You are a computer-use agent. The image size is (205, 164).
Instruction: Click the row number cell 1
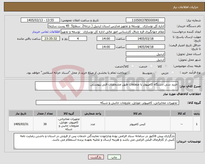coord(197,124)
